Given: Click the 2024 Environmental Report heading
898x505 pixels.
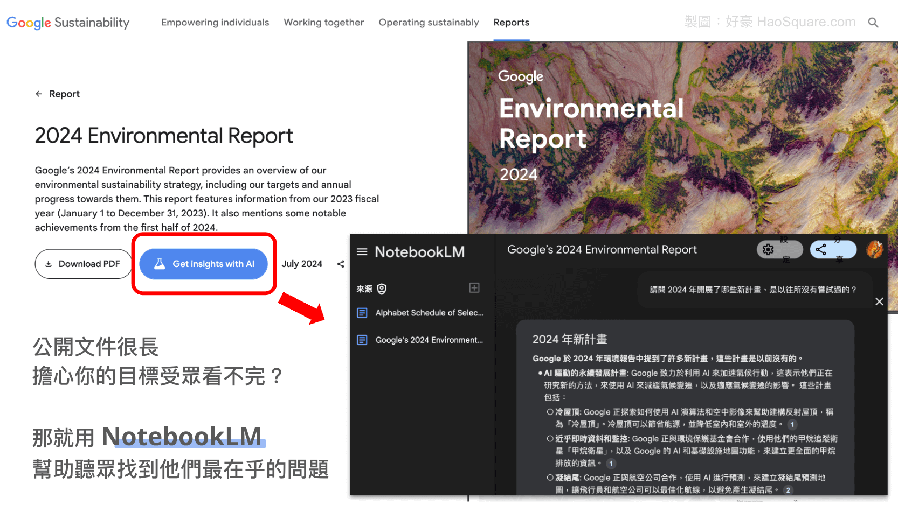Looking at the screenshot, I should point(164,136).
